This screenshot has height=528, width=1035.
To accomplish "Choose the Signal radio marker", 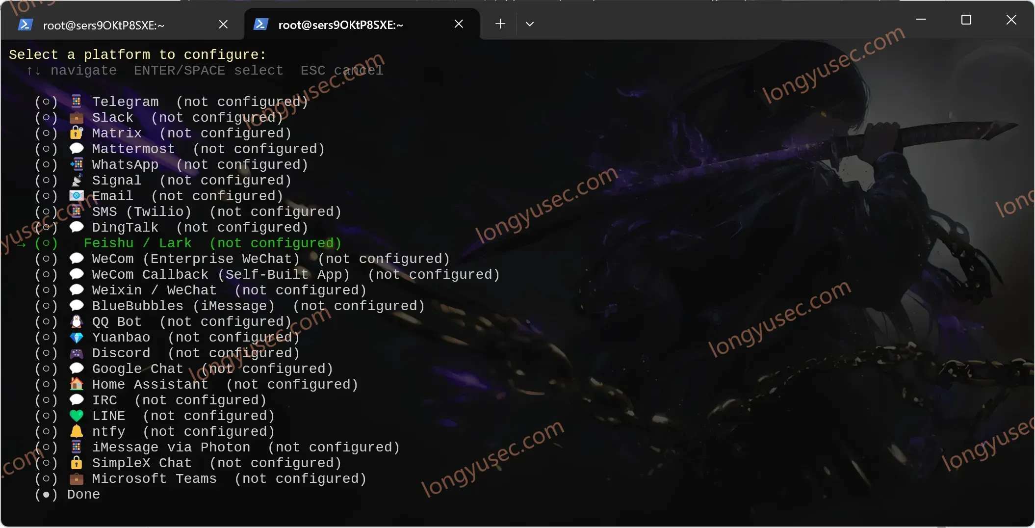I will (x=46, y=180).
